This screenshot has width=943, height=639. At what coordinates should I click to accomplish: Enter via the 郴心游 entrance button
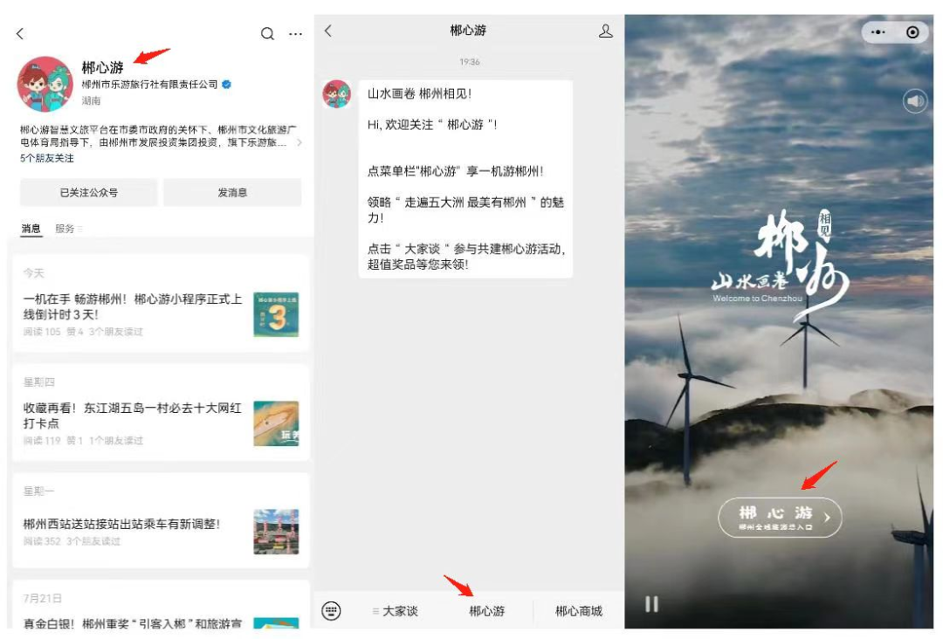780,518
